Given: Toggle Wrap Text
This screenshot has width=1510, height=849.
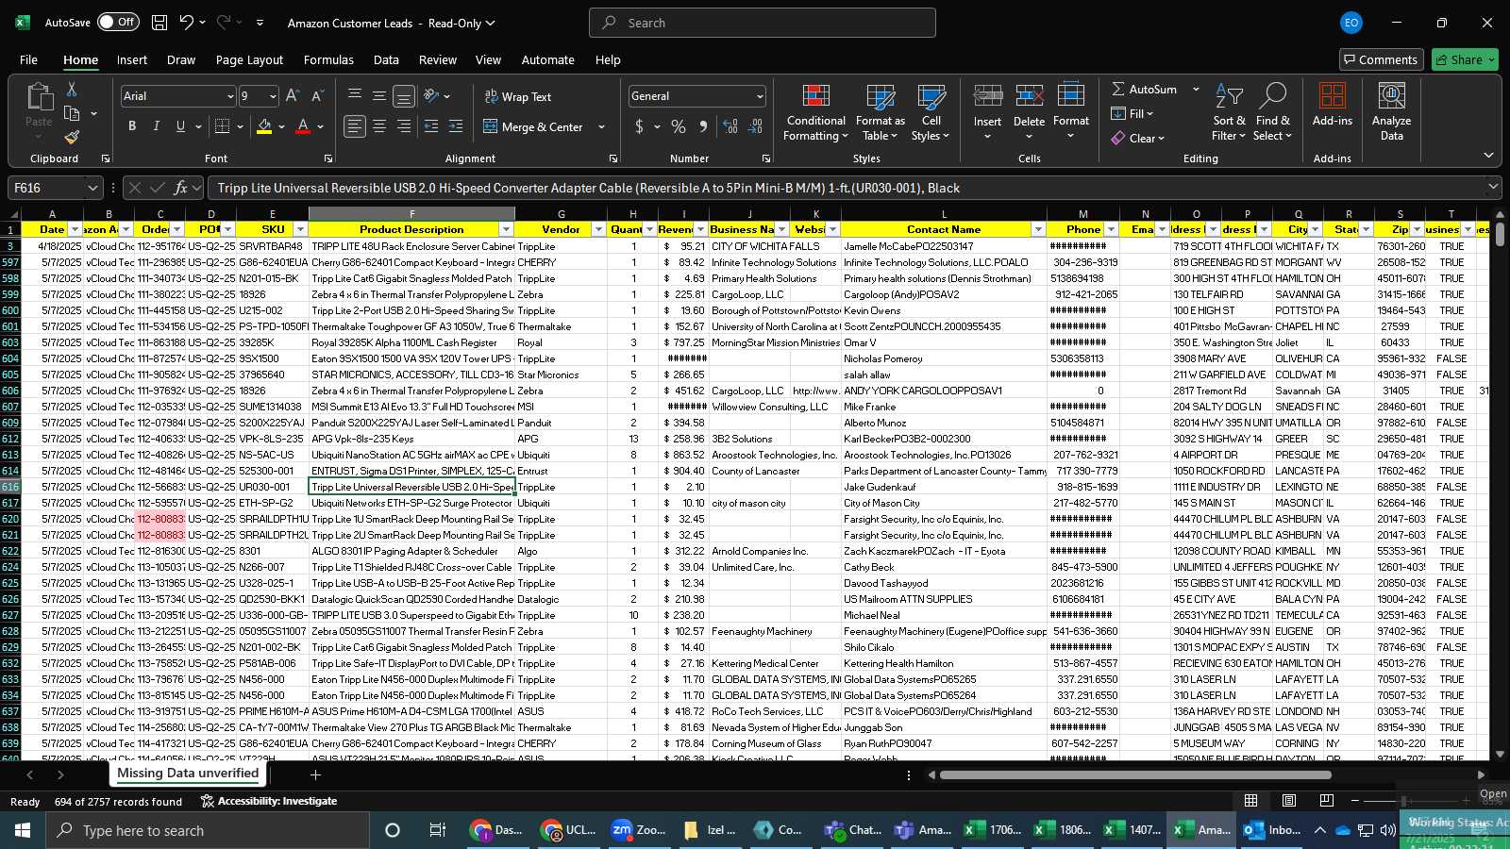Looking at the screenshot, I should [x=518, y=96].
